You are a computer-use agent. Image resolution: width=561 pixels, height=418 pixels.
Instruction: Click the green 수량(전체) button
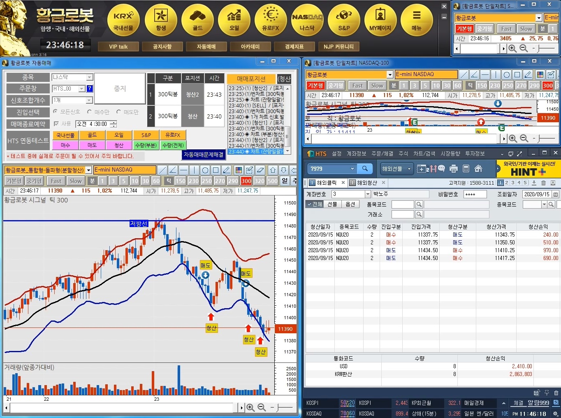(x=173, y=145)
